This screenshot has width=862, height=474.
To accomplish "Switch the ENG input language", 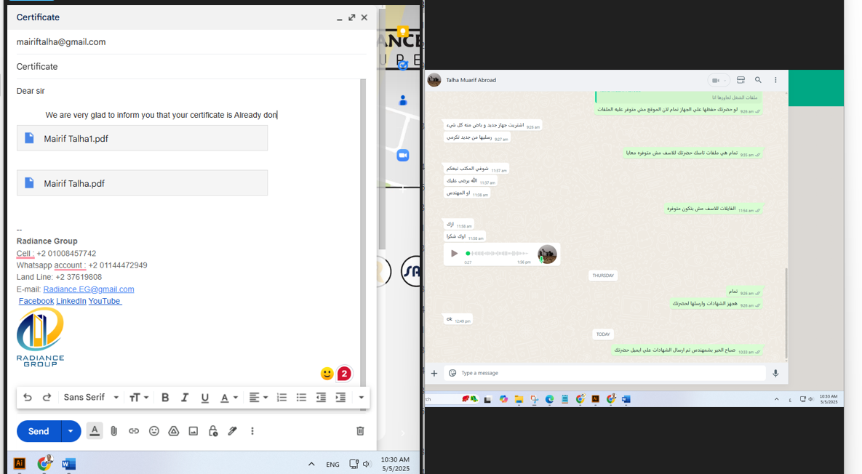I will (x=332, y=464).
